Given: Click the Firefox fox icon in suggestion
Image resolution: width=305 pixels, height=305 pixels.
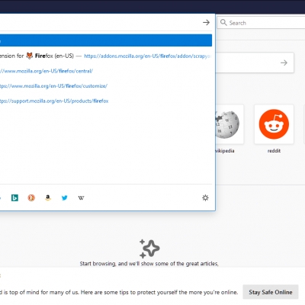Looking at the screenshot, I should [30, 56].
